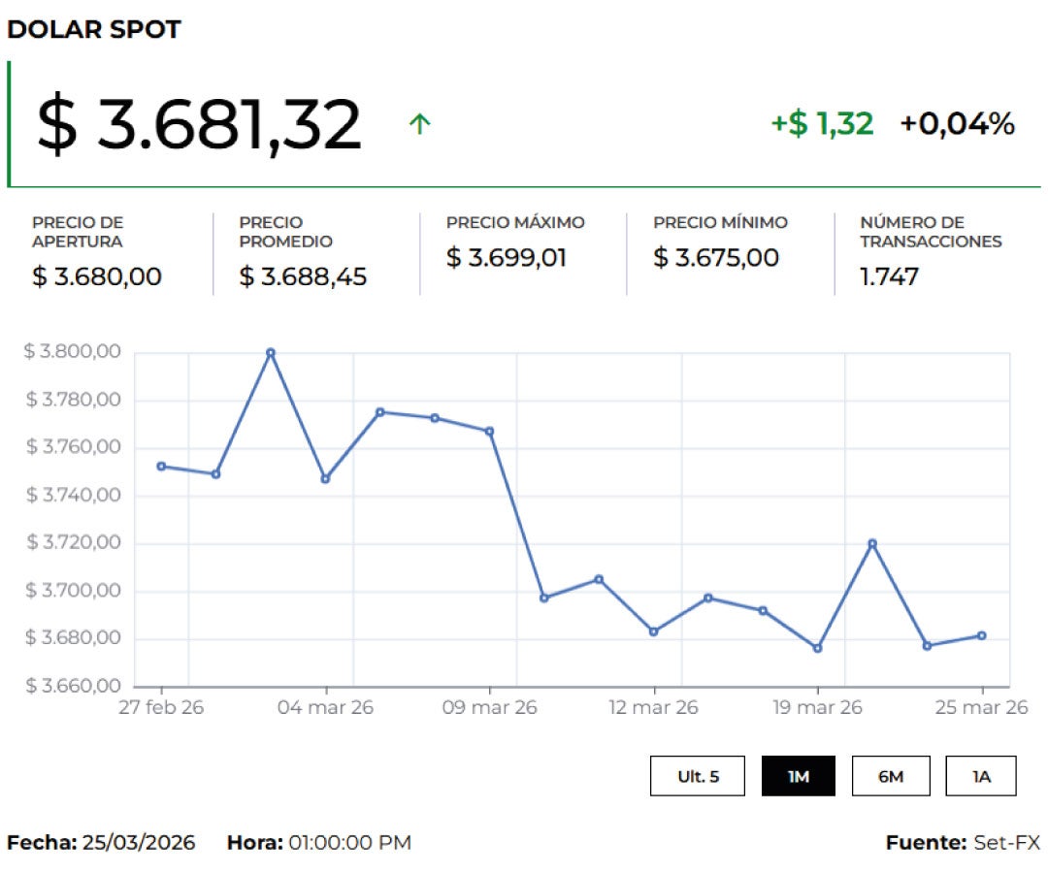Click the first data point on 27 feb
1048x873 pixels.
(x=161, y=466)
